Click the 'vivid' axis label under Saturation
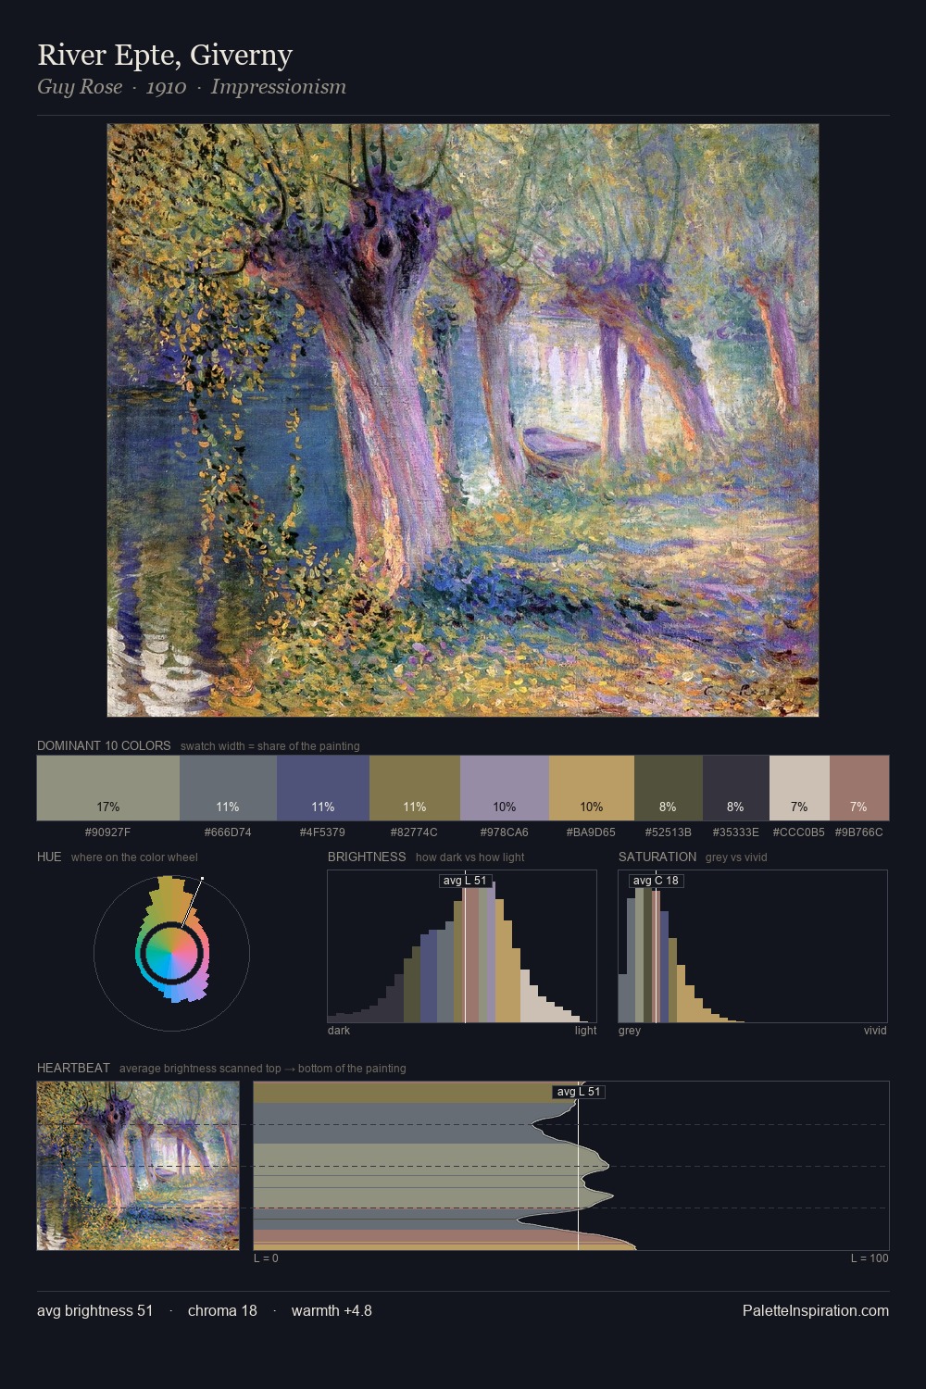This screenshot has width=926, height=1389. (x=875, y=1031)
